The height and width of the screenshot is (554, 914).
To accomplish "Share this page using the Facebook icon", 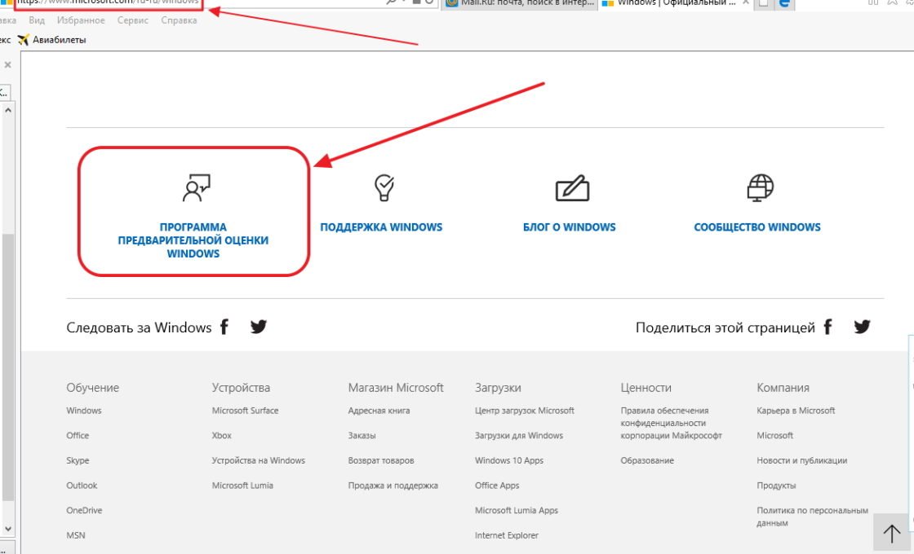I will click(x=827, y=328).
